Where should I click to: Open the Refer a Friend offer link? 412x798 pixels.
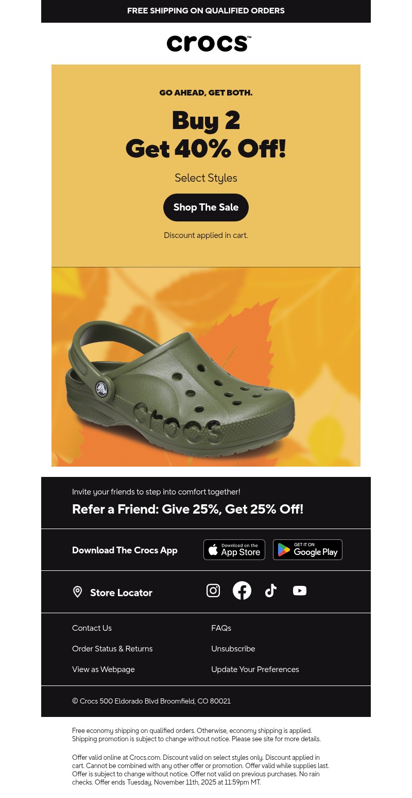(x=188, y=509)
